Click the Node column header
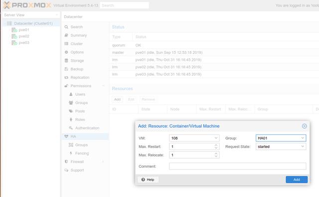Viewport: 319px width, 197px height. [x=181, y=109]
